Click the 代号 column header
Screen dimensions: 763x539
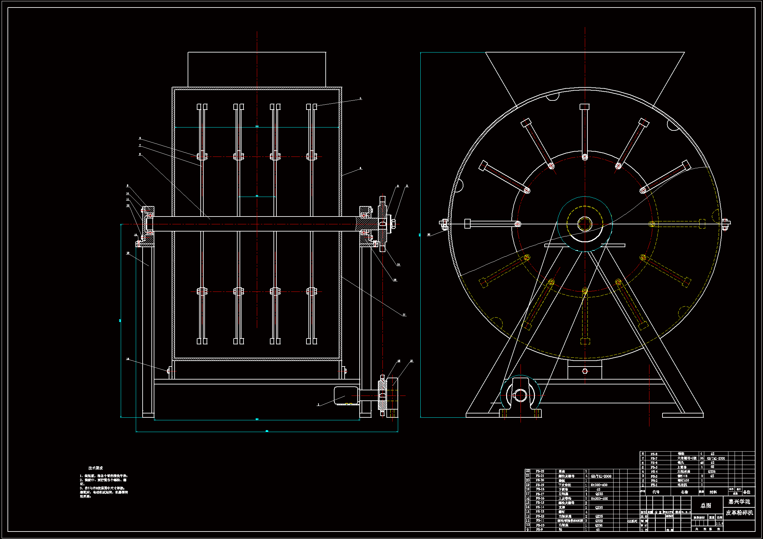[656, 492]
